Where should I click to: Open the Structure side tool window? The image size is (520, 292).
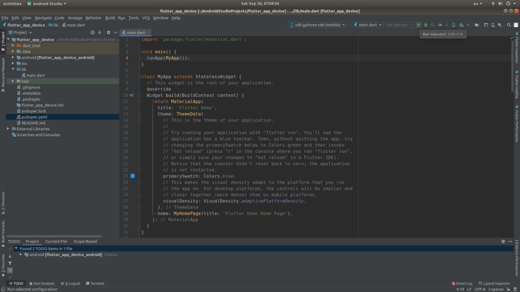pyautogui.click(x=3, y=202)
